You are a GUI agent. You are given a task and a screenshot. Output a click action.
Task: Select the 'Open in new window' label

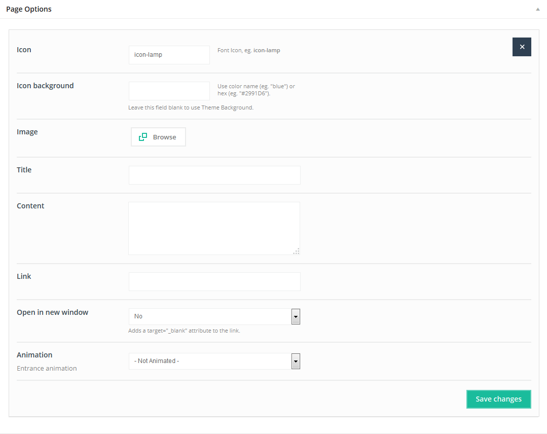coord(52,312)
